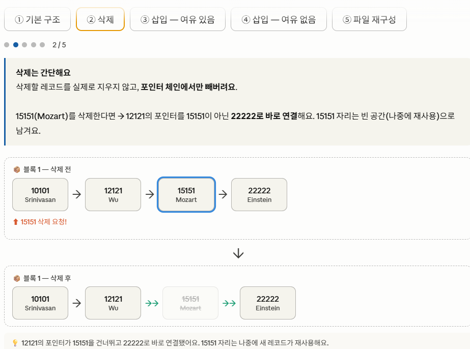This screenshot has height=349, width=470.
Task: Click the lightbulb tip icon
Action: pos(15,343)
